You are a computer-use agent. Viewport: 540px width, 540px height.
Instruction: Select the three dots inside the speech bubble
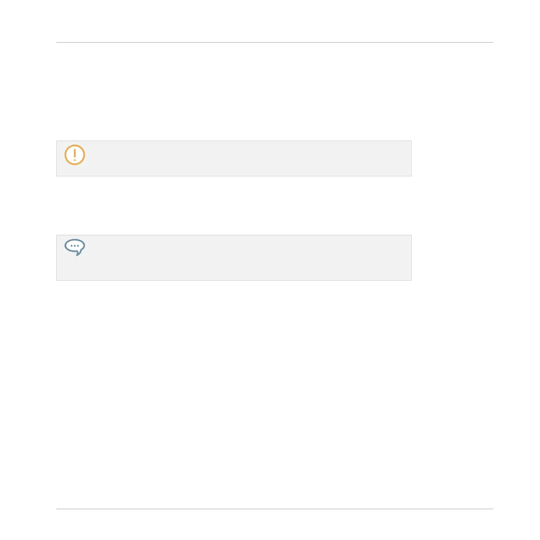pos(75,246)
